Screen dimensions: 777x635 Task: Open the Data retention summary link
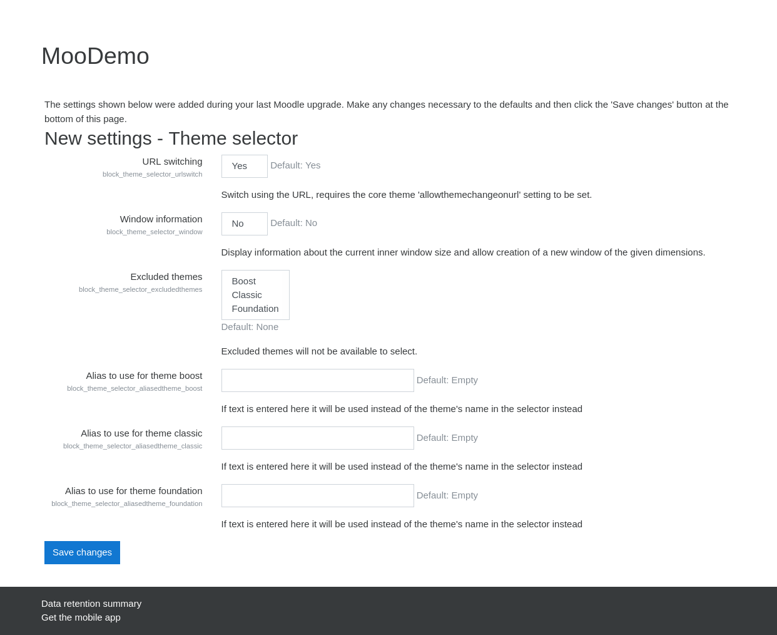(91, 604)
